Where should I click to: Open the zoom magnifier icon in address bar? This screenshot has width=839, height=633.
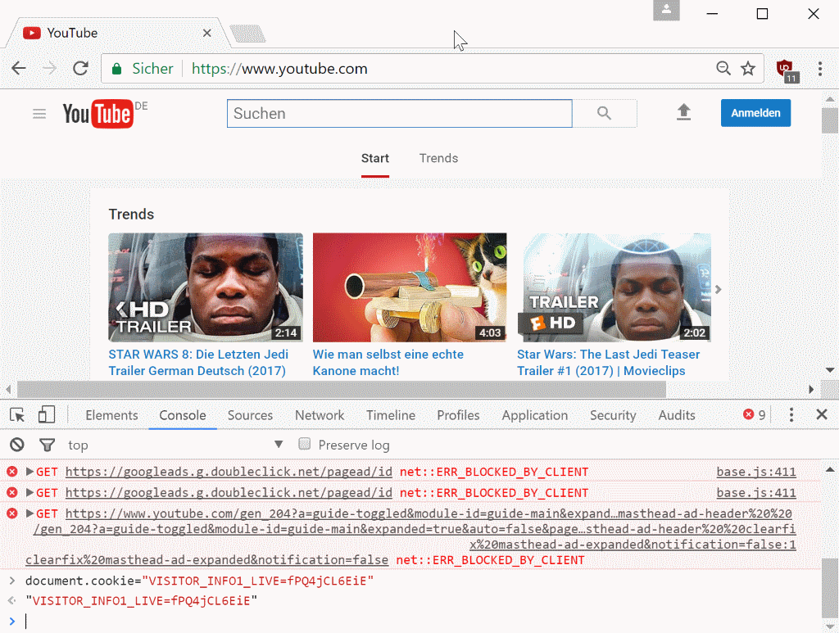(723, 69)
